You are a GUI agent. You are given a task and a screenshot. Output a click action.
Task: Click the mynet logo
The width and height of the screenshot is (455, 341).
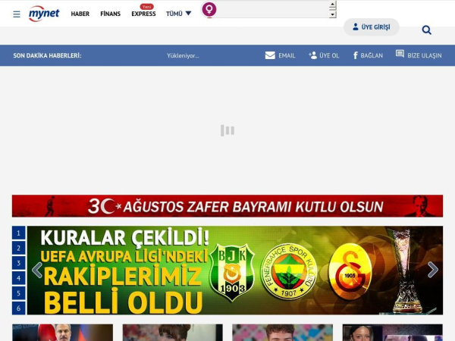tap(44, 14)
